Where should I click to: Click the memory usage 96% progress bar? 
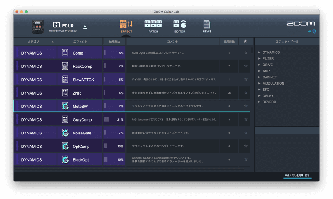[x=298, y=179]
